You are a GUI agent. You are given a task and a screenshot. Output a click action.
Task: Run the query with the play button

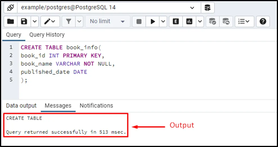tap(153, 21)
